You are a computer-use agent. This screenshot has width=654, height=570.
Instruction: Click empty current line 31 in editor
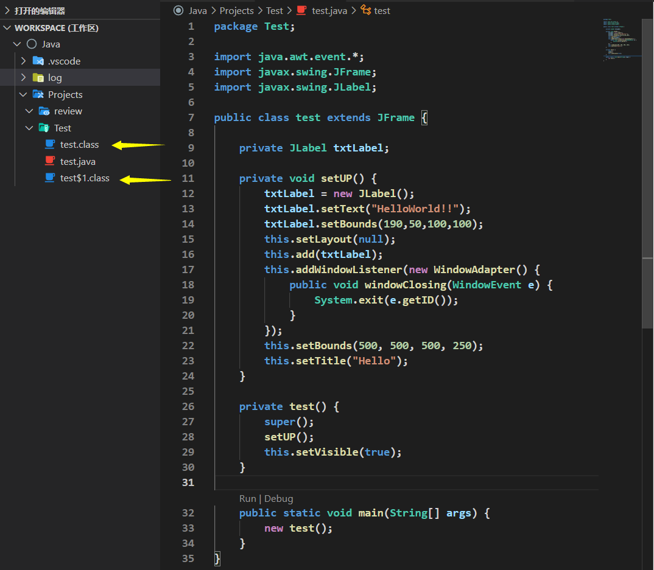(407, 483)
